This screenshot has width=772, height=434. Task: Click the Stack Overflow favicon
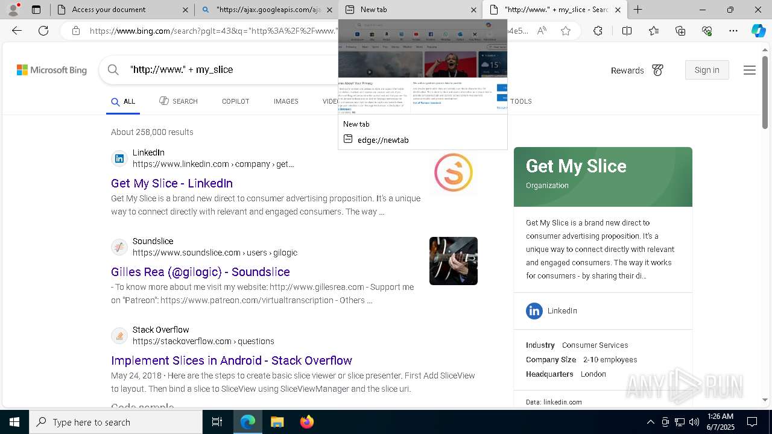click(x=119, y=336)
